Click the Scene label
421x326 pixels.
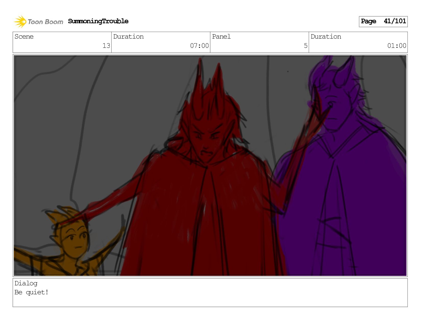24,37
